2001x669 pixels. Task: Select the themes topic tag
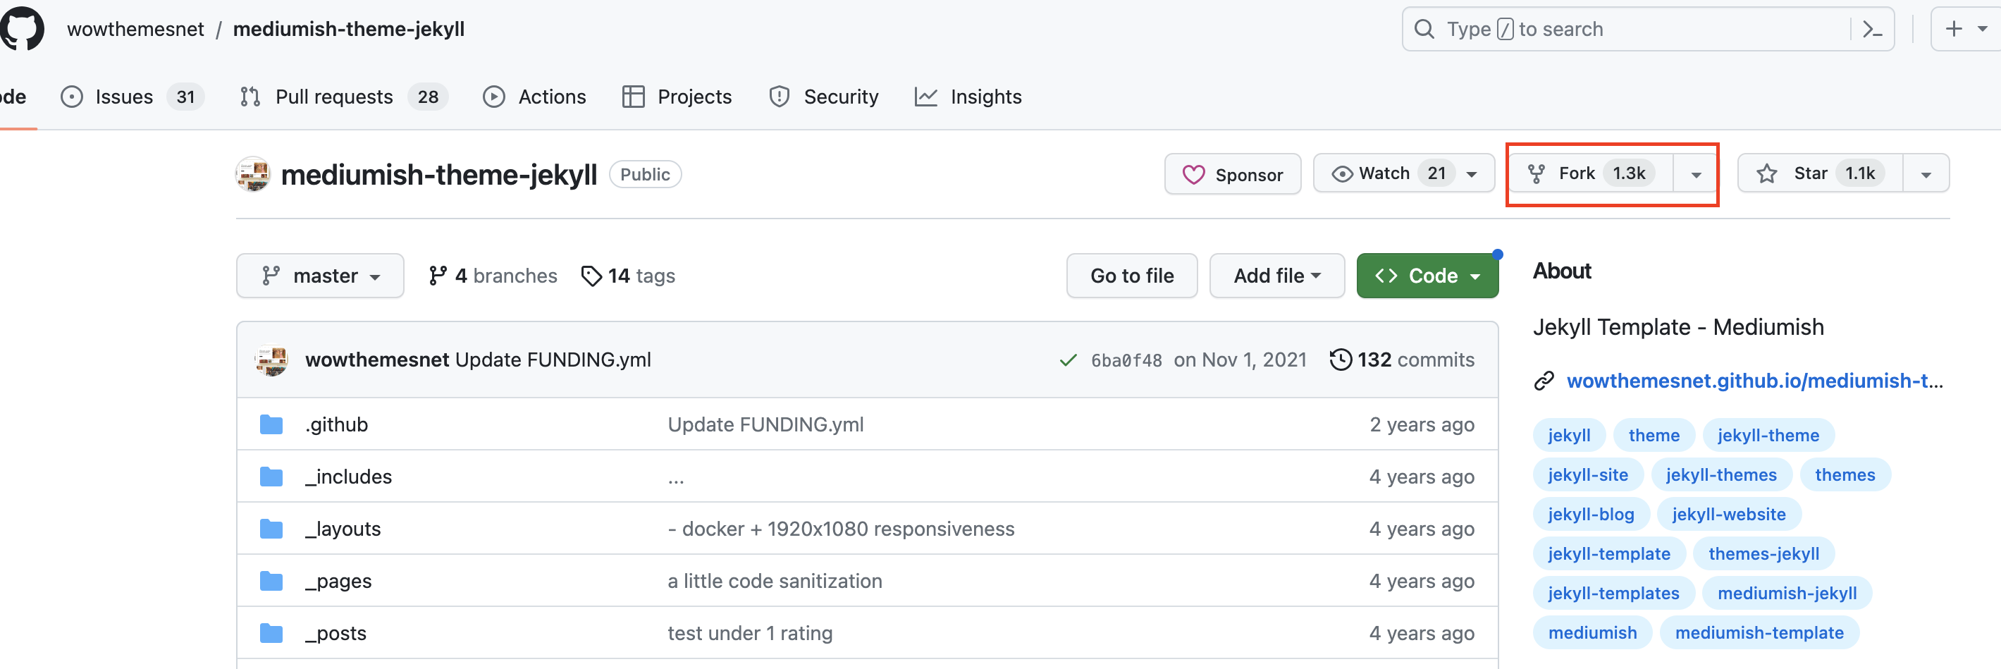coord(1845,474)
